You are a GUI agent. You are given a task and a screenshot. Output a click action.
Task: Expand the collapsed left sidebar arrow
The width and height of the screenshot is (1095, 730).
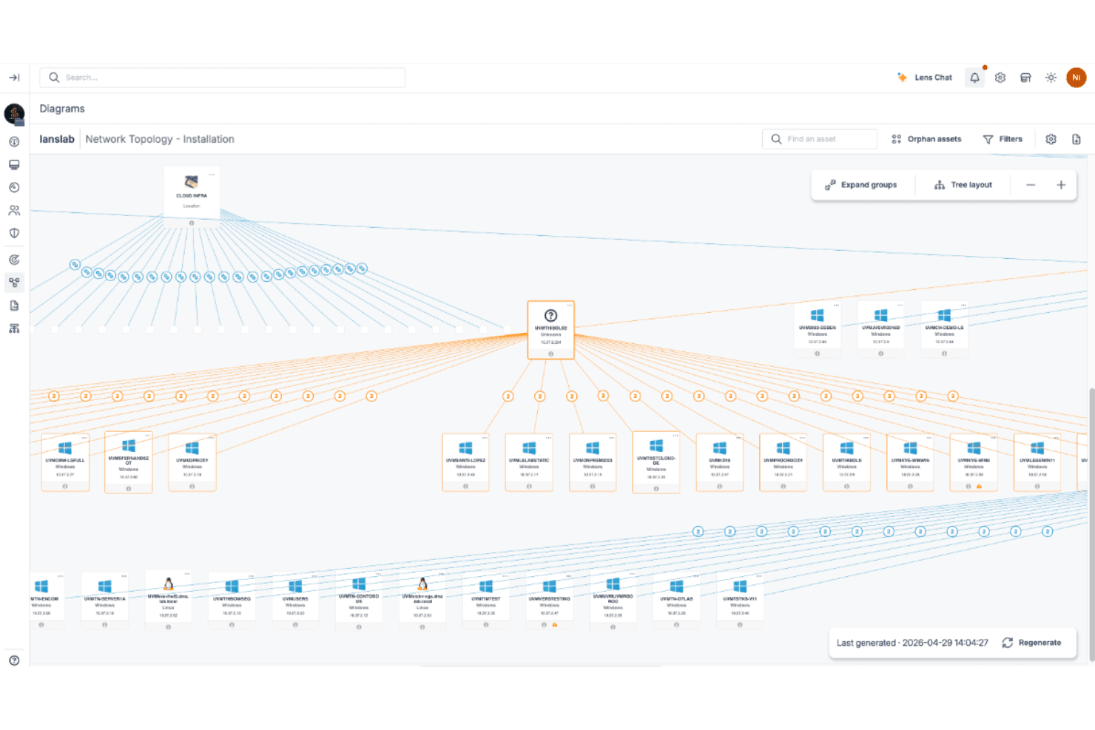tap(14, 78)
